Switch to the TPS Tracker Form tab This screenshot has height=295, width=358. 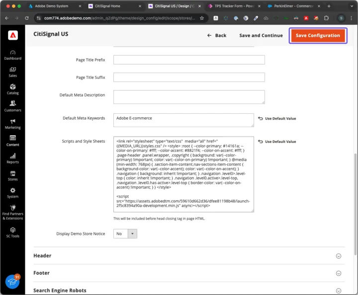pyautogui.click(x=234, y=6)
